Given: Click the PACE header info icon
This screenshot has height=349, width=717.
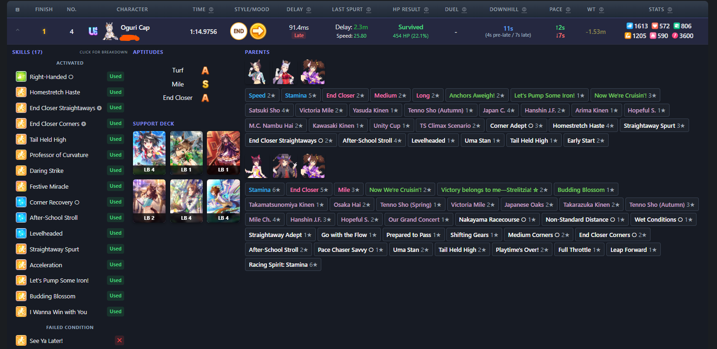Looking at the screenshot, I should (568, 9).
